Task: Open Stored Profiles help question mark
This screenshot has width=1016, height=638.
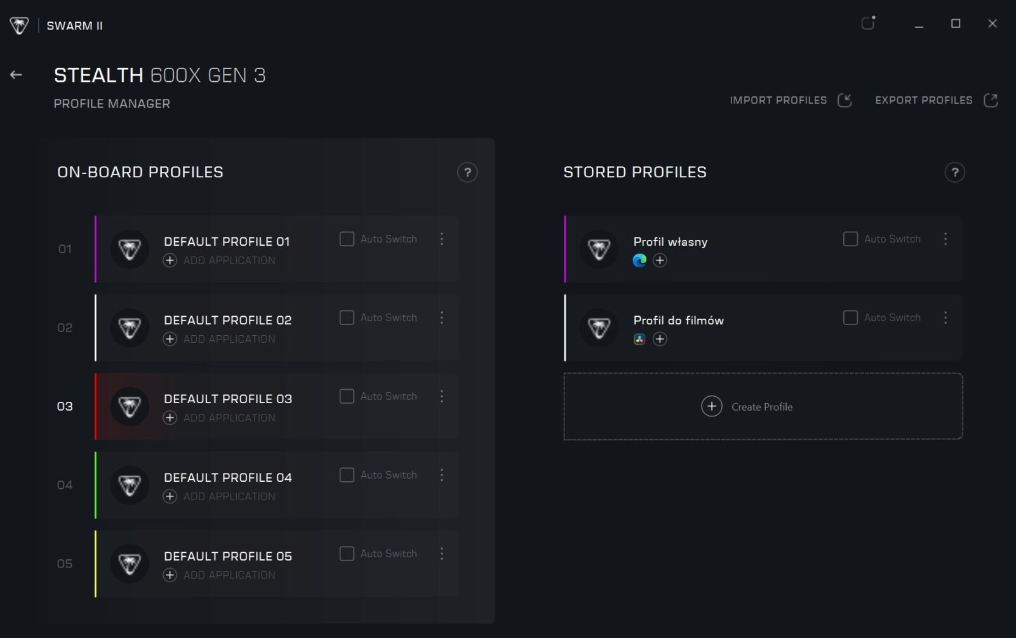Action: 954,172
